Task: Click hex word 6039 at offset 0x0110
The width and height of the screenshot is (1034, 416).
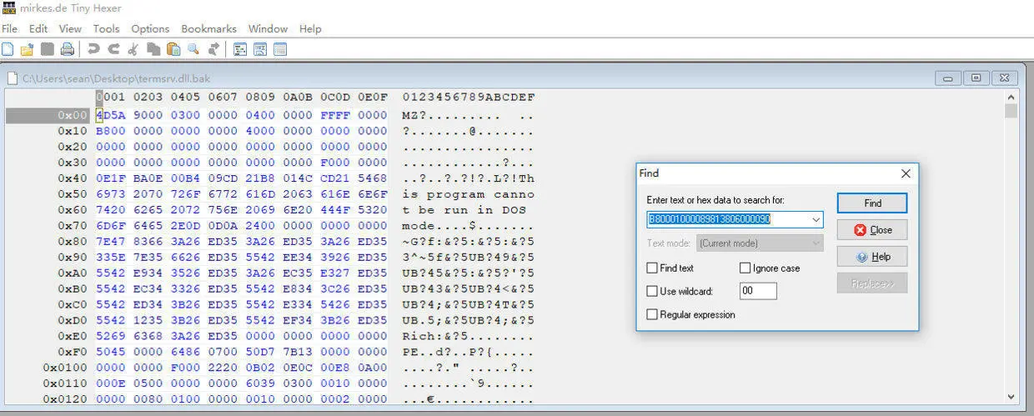Action: click(x=261, y=384)
